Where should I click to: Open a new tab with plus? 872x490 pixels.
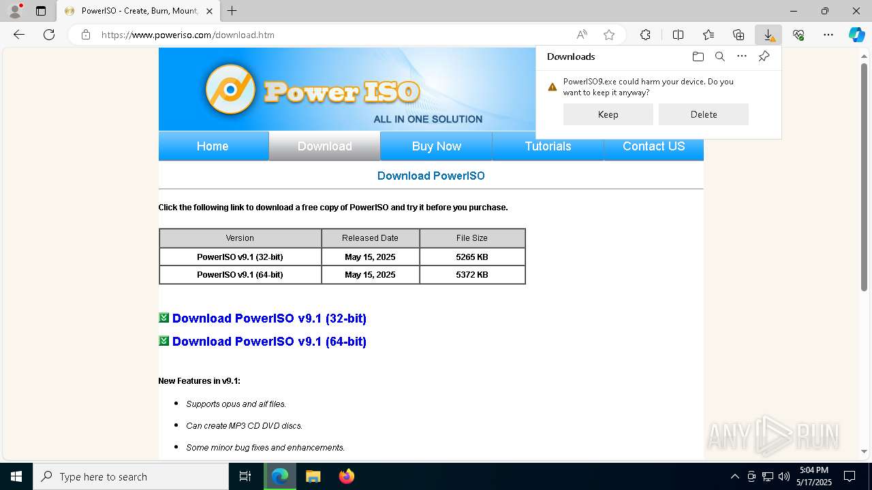click(232, 11)
